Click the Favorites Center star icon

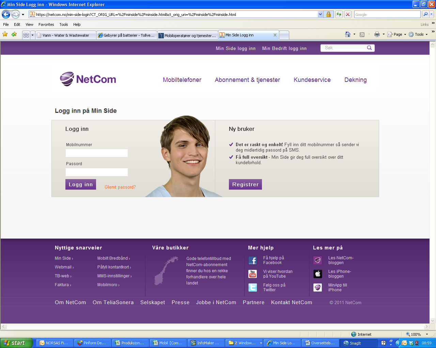click(5, 34)
